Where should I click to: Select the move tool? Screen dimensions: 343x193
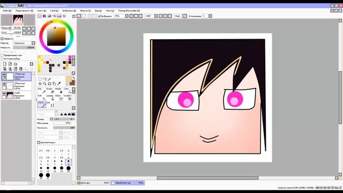[40, 84]
